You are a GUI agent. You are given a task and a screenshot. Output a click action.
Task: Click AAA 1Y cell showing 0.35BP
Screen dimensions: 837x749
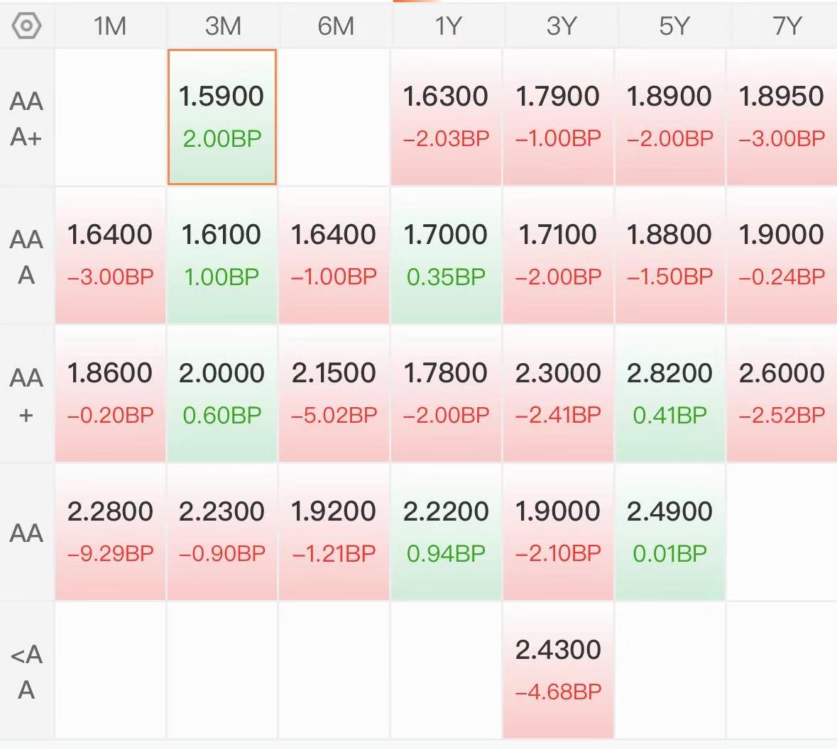click(x=447, y=255)
